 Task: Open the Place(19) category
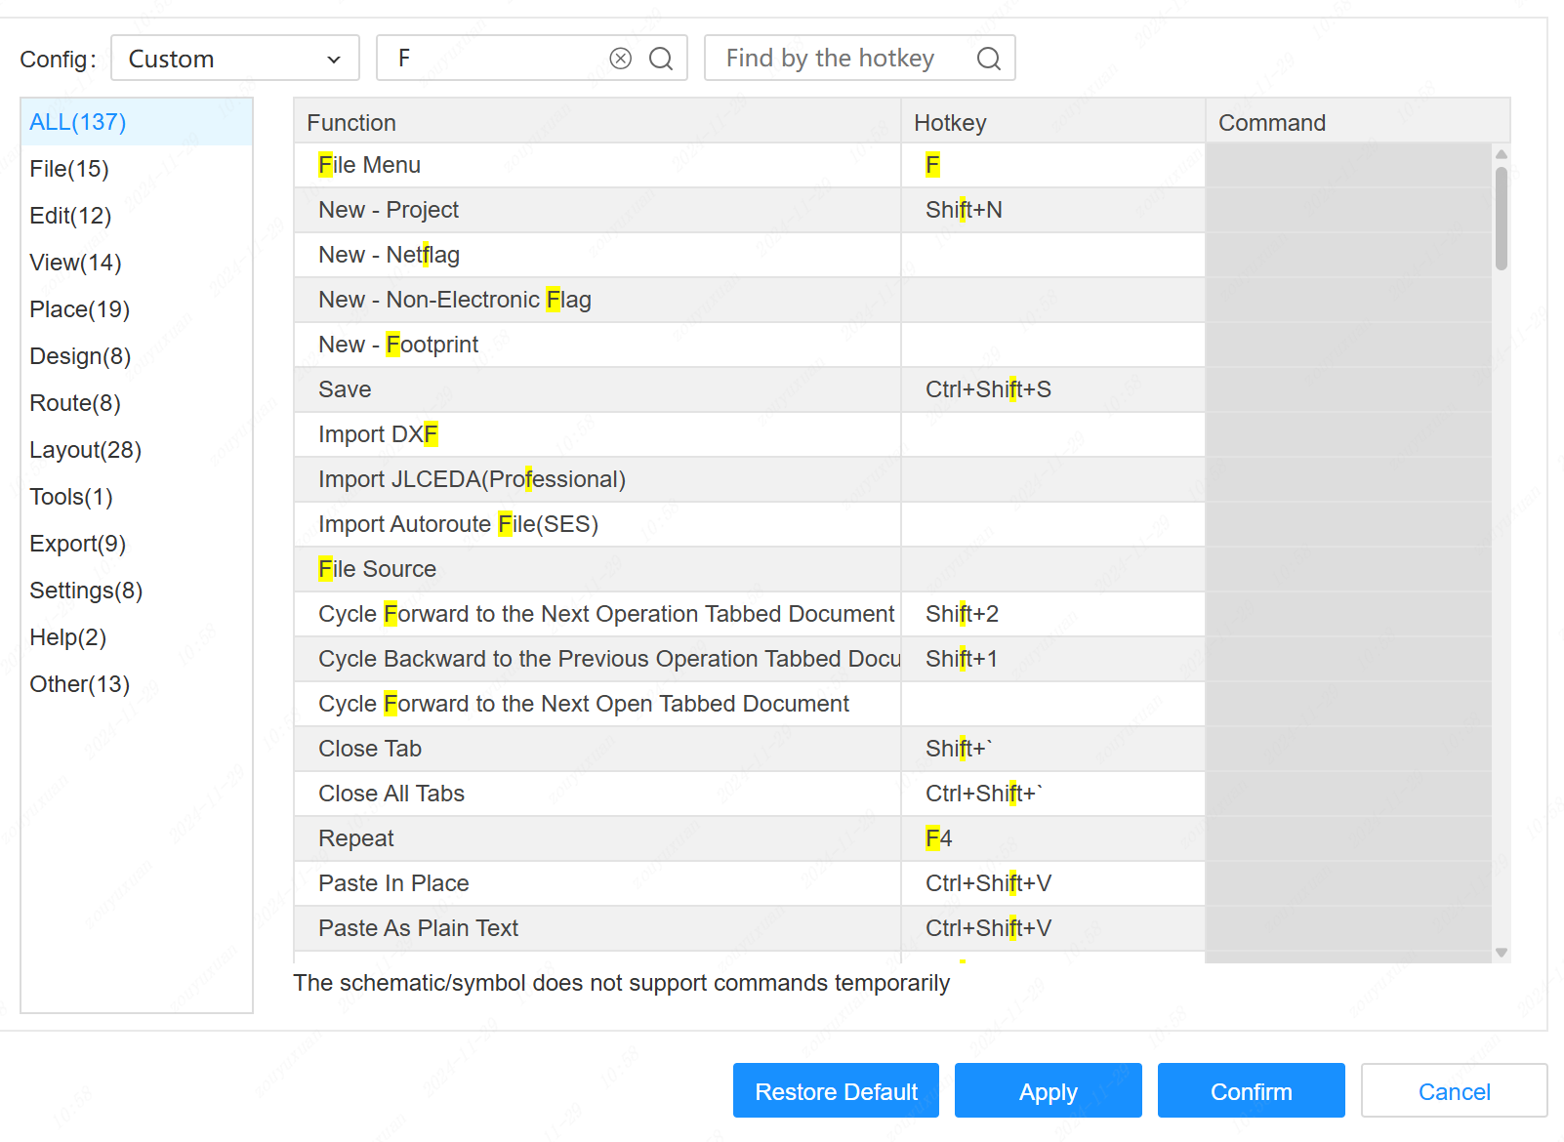[x=80, y=309]
